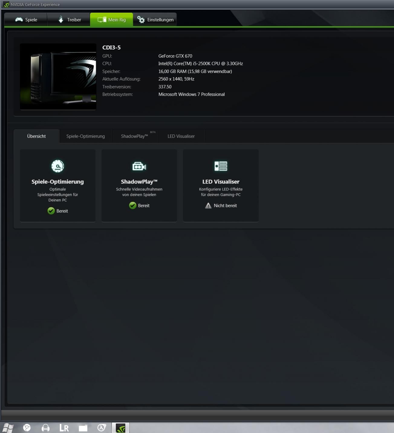This screenshot has width=394, height=433.
Task: Click the LED Visualiser grid icon
Action: coord(221,166)
